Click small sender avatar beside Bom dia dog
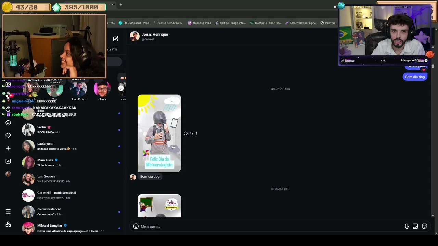The width and height of the screenshot is (438, 246). click(133, 177)
